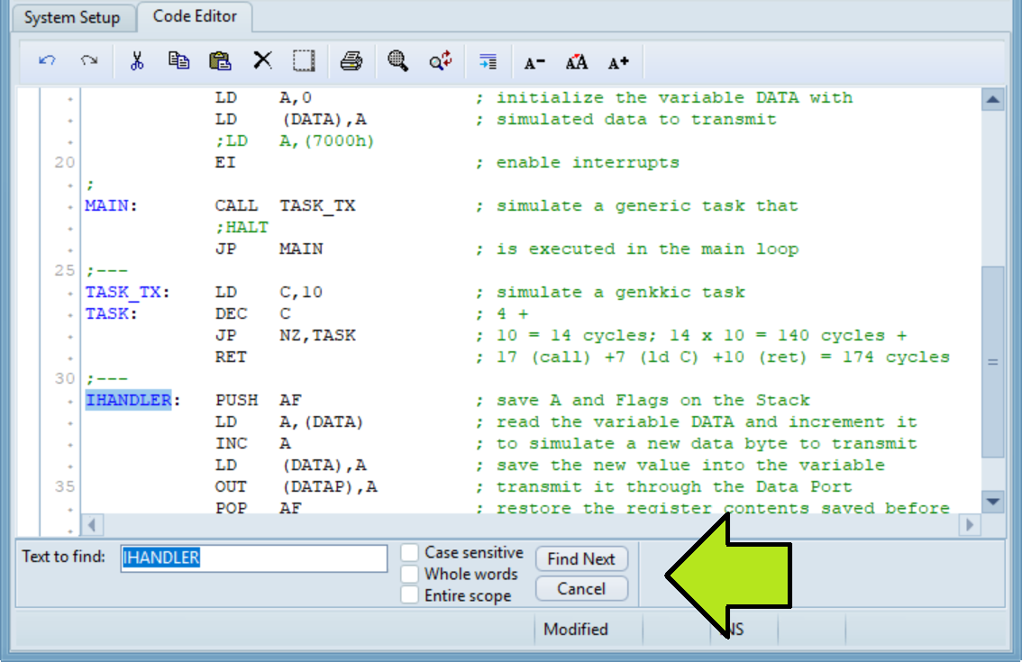This screenshot has height=662, width=1022.
Task: Click the line number 25 in gutter
Action: [65, 270]
